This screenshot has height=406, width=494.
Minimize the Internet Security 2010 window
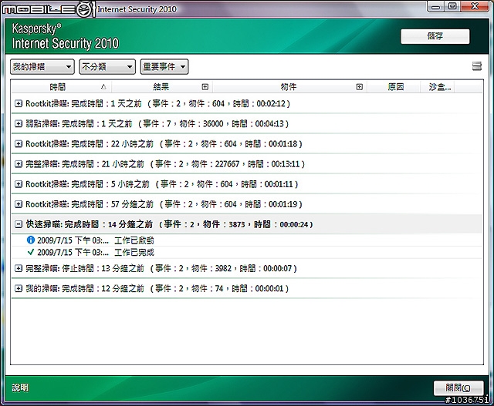click(x=435, y=7)
